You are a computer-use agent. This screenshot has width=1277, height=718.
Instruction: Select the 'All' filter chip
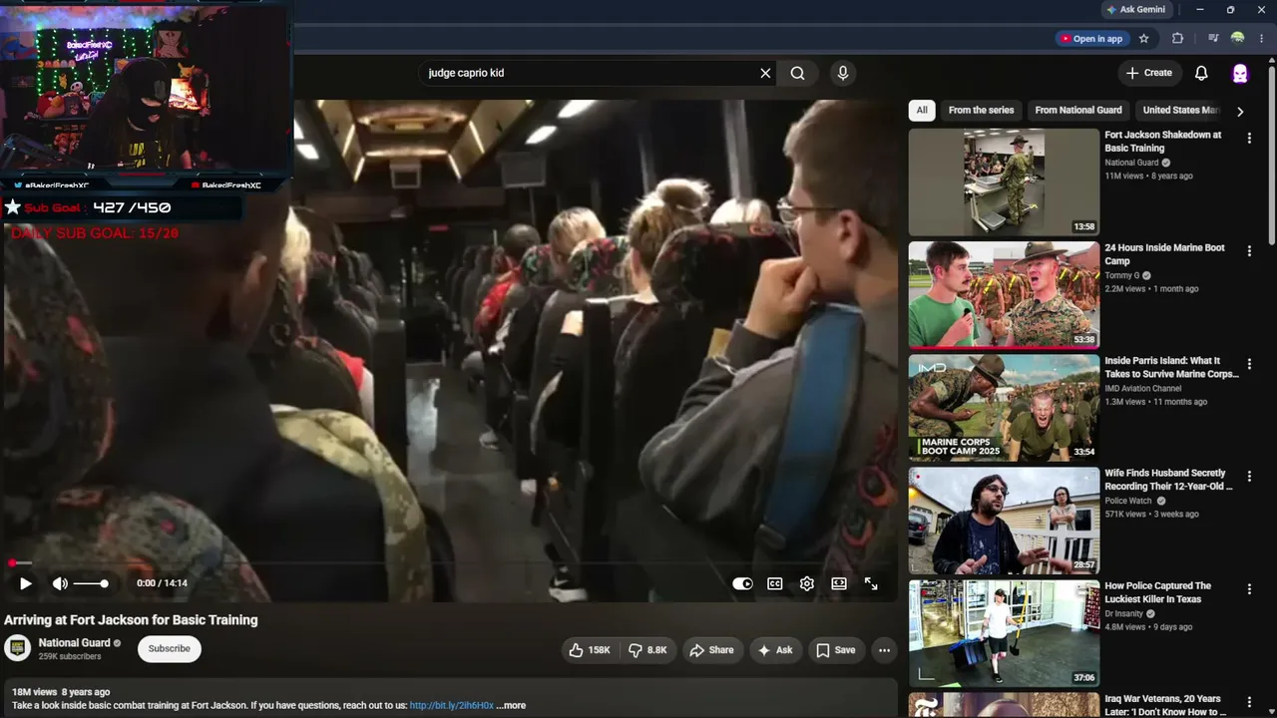click(x=922, y=111)
